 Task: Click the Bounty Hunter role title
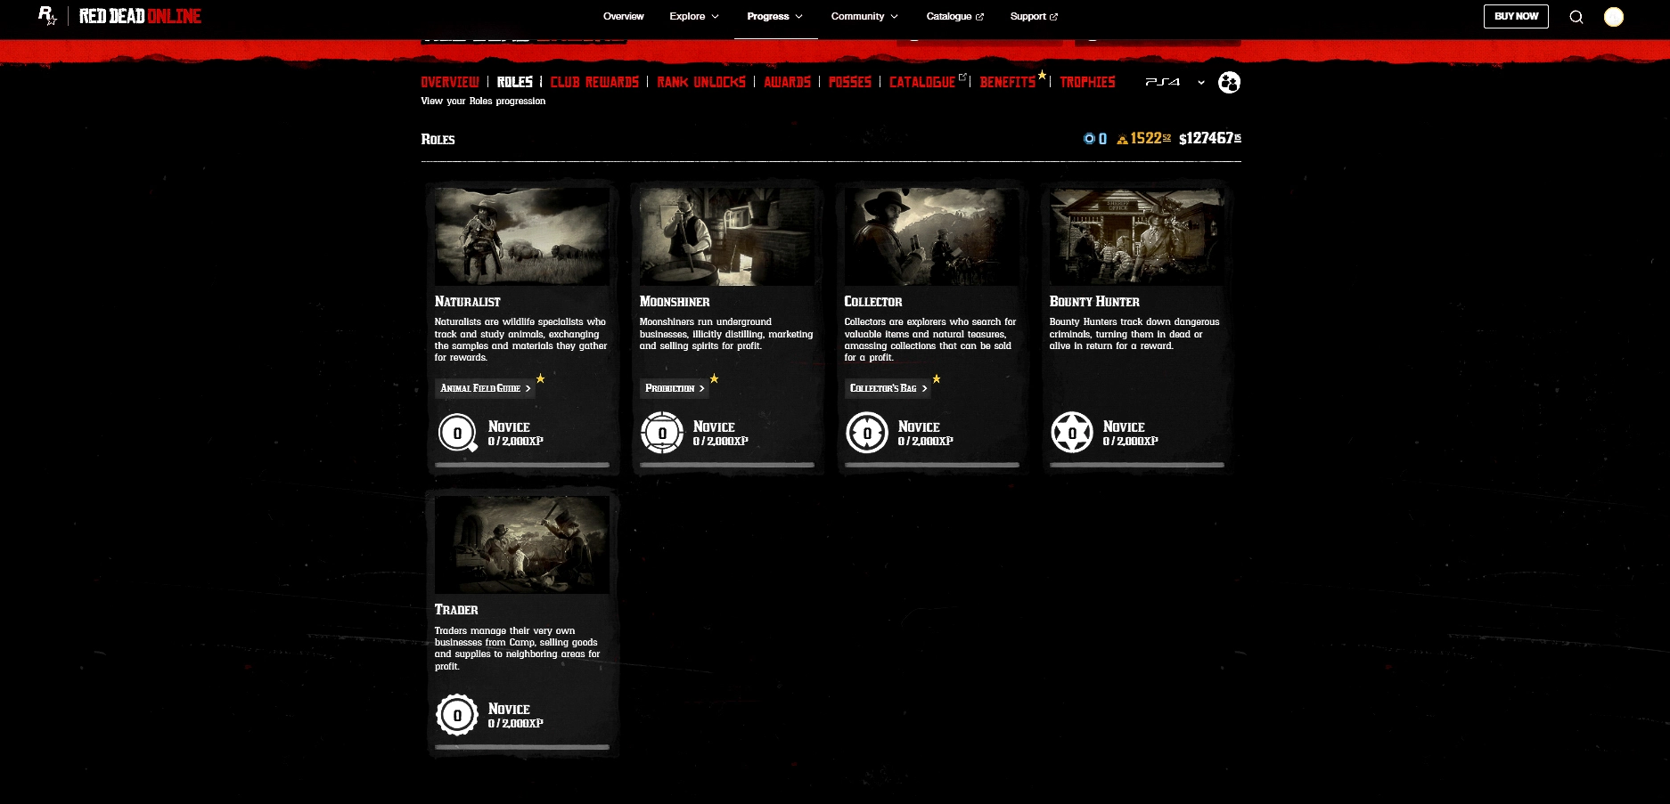[1094, 302]
